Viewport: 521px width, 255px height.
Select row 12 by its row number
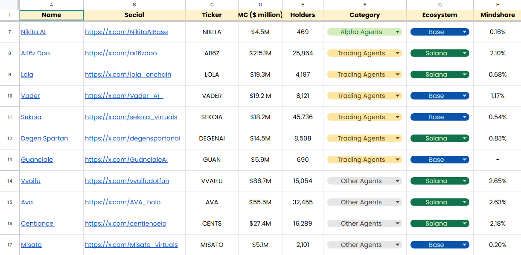[9, 138]
